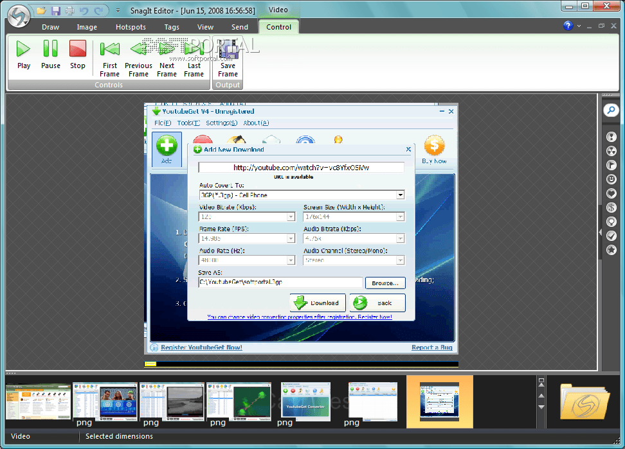This screenshot has width=625, height=449.
Task: Open help with the blue question mark icon
Action: coord(568,26)
